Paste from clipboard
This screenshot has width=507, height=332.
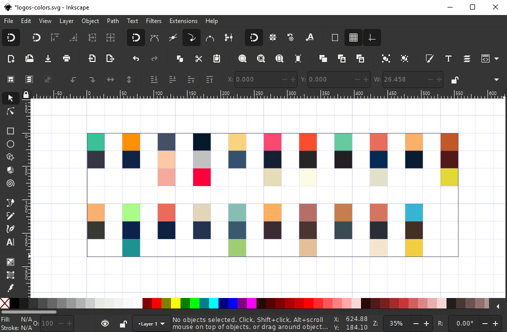coord(217,58)
